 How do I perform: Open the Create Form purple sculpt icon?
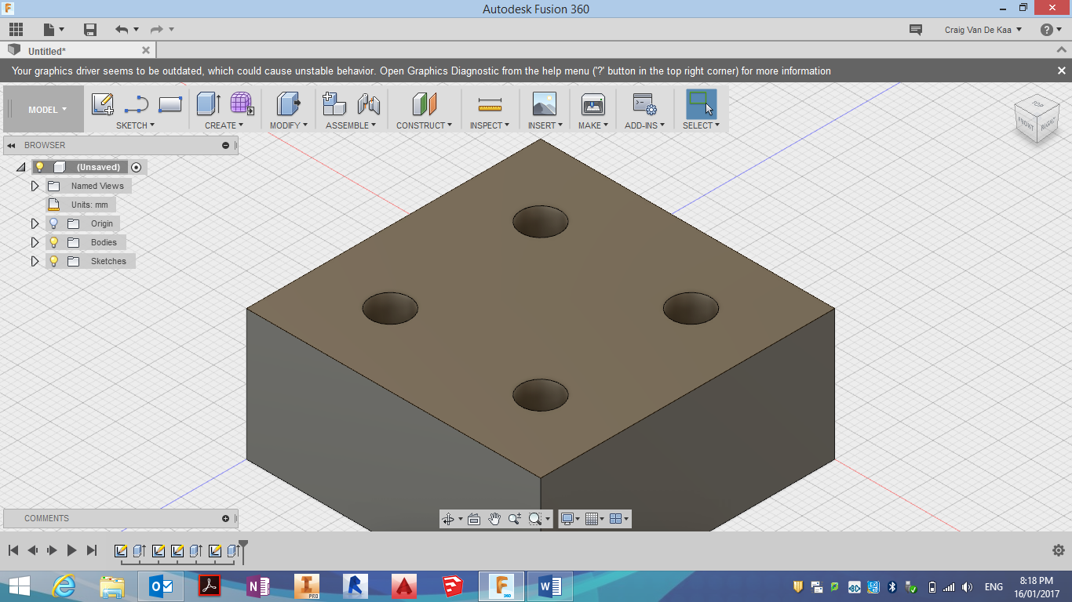pos(242,104)
